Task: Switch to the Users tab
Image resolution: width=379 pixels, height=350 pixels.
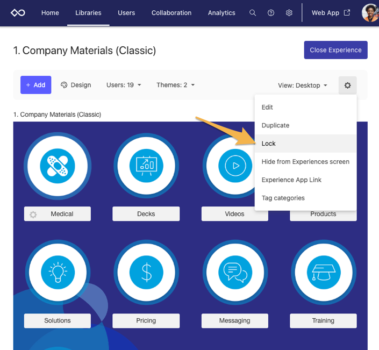Action: (x=126, y=13)
